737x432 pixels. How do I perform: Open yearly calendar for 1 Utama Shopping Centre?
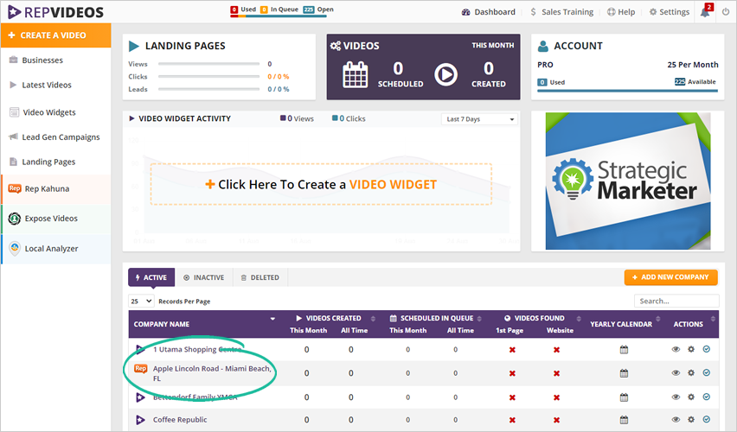click(624, 350)
